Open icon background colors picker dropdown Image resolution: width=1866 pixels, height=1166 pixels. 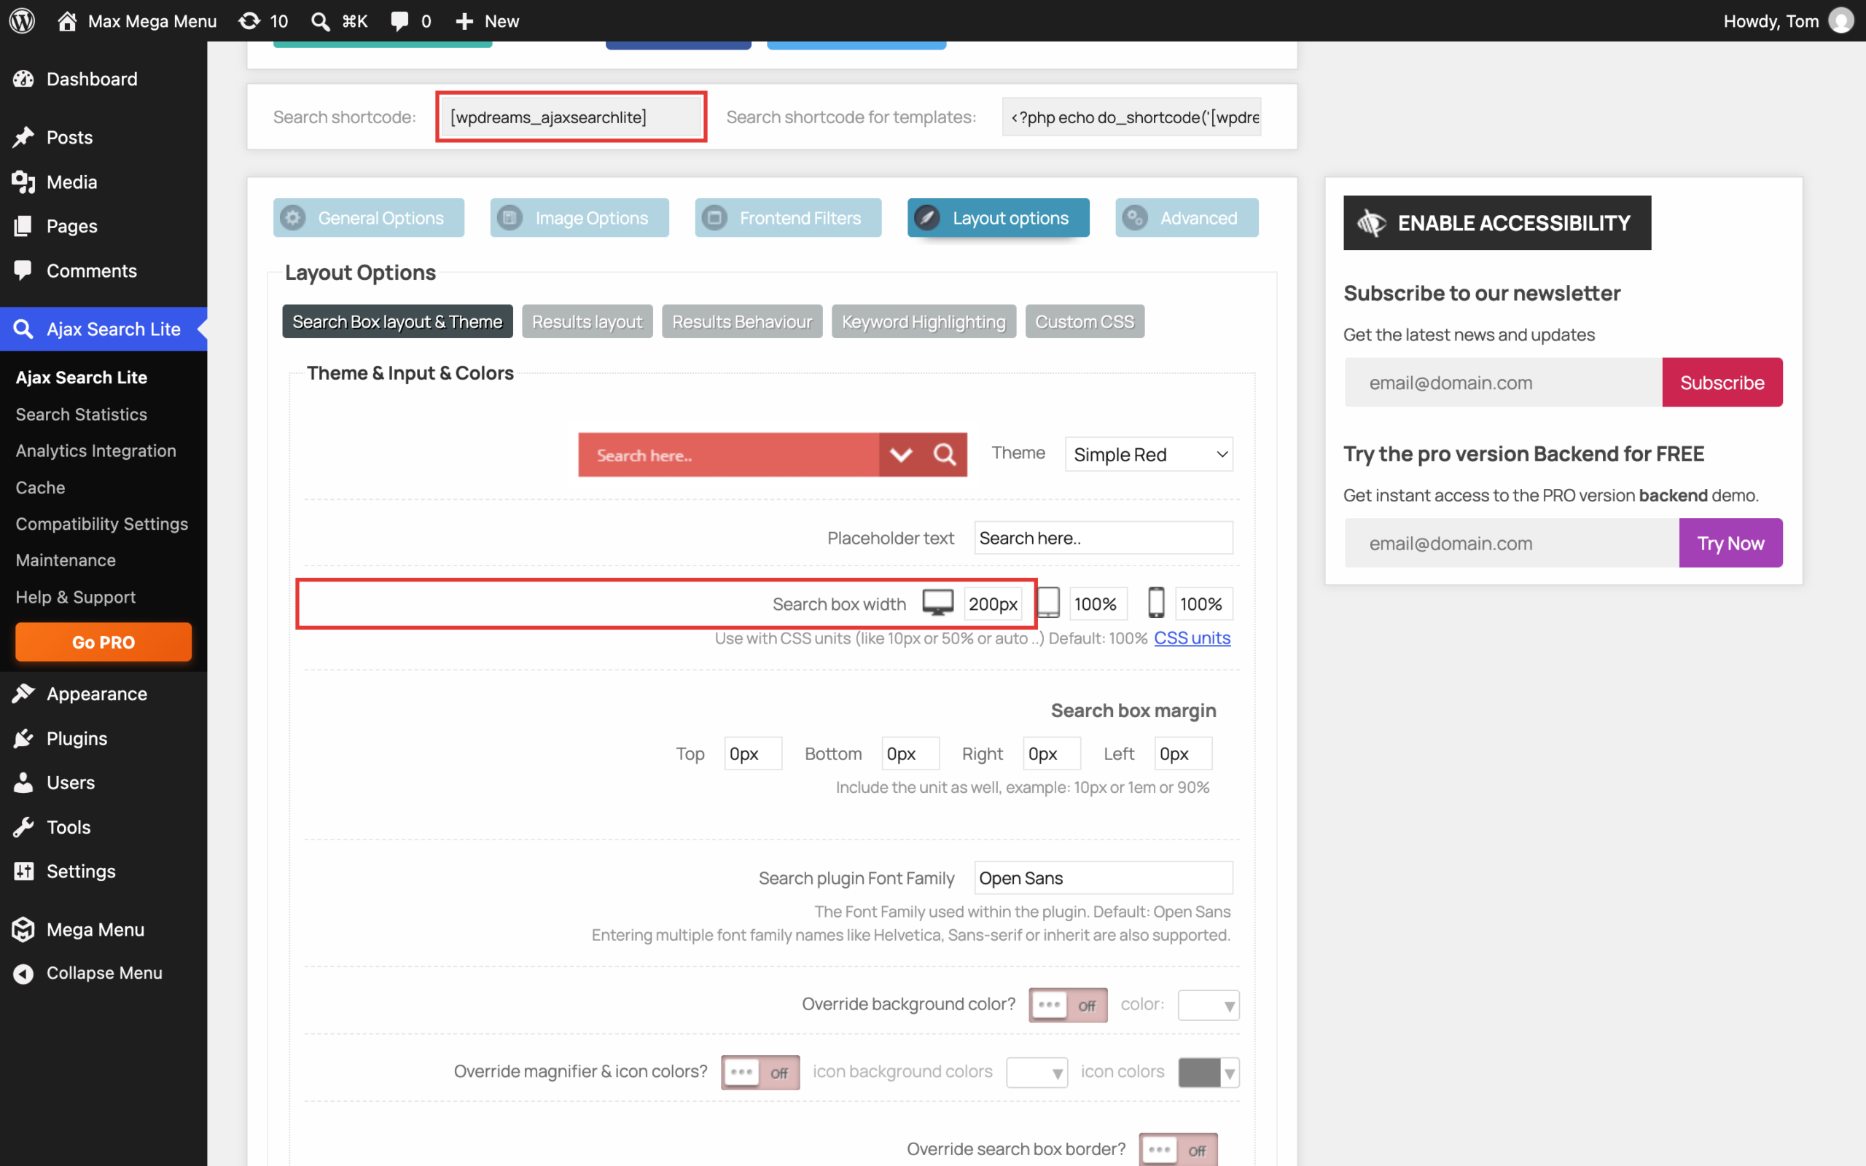click(1037, 1072)
